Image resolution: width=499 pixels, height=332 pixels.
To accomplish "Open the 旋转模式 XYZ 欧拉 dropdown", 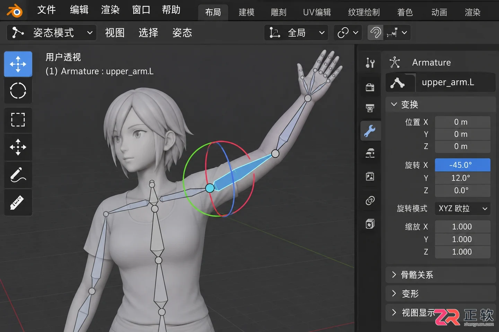I will tap(463, 209).
